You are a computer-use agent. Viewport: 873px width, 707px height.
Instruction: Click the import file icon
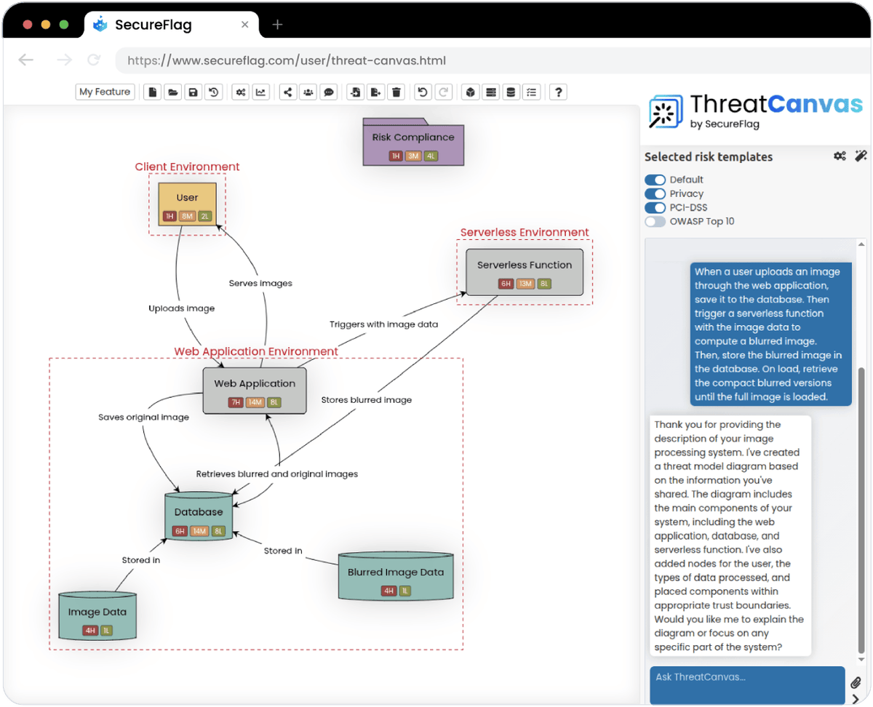tap(355, 92)
